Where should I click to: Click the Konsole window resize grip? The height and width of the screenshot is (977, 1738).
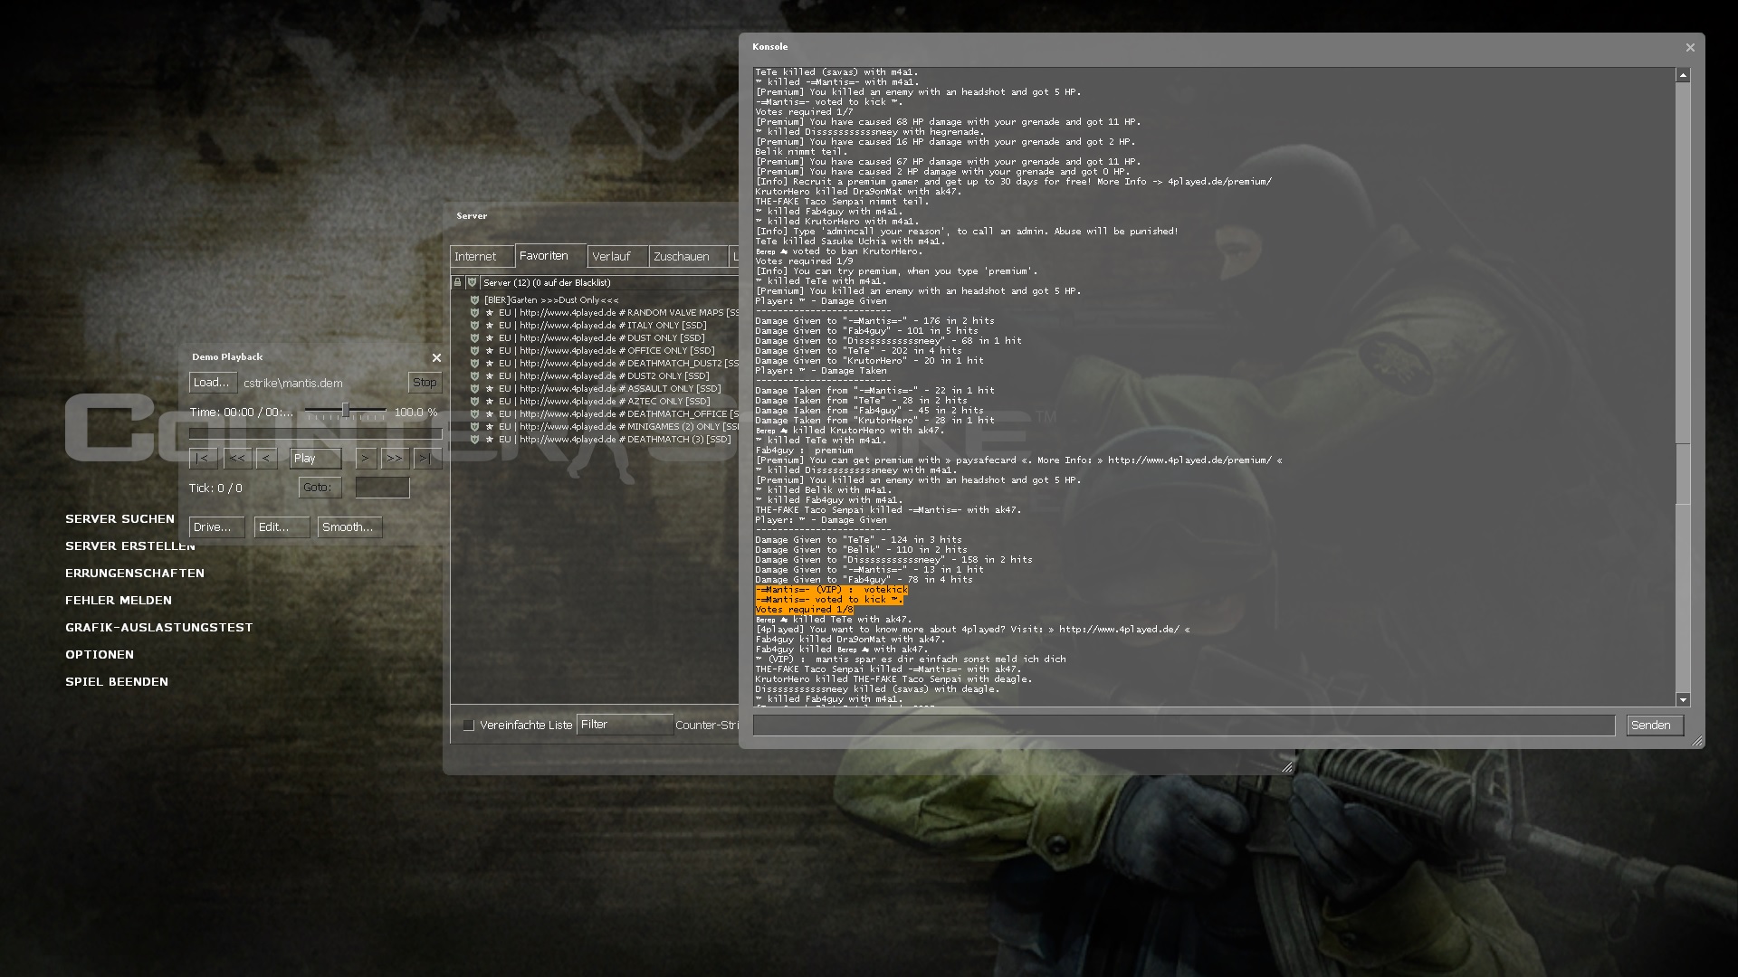pos(1696,741)
